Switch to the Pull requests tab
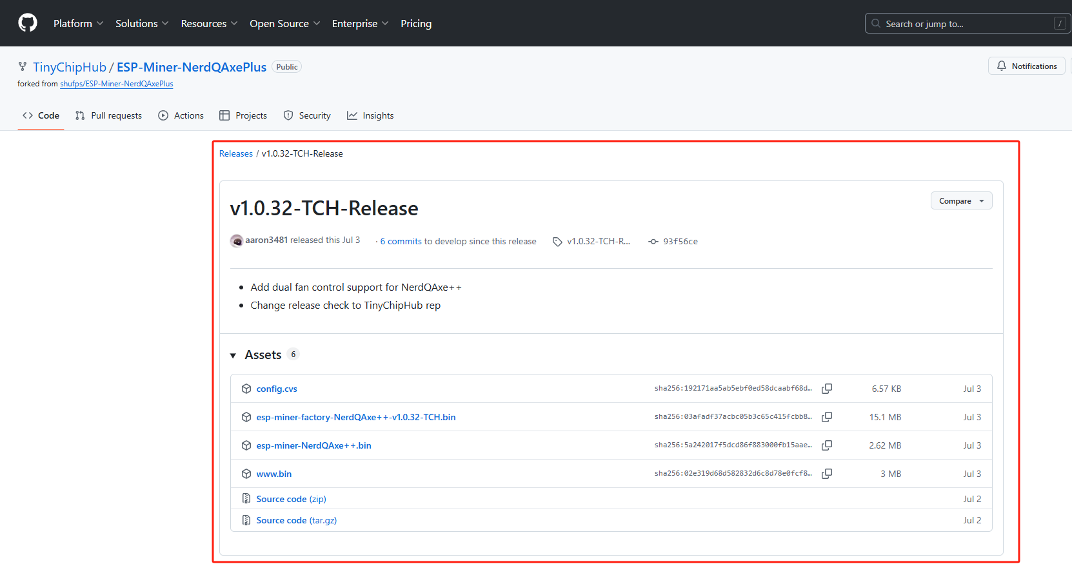 108,116
